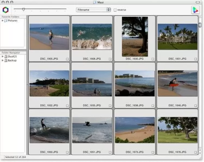The height and width of the screenshot is (162, 204).
Task: Click the DualG5 drive icon
Action: pyautogui.click(x=6, y=56)
